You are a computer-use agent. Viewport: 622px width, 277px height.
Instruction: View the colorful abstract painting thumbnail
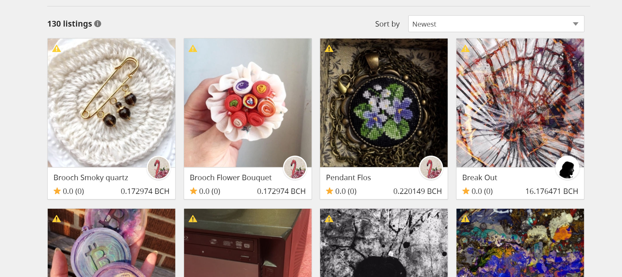tap(520, 243)
